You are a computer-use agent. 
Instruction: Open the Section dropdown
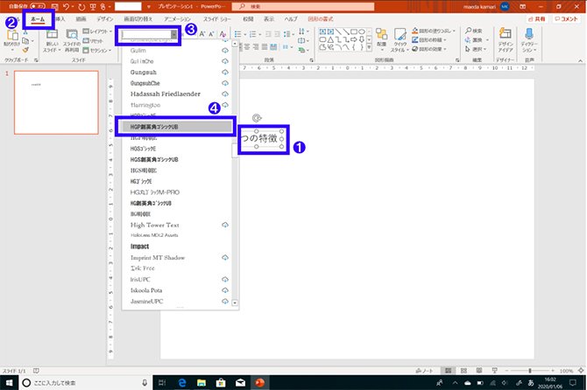coord(97,50)
